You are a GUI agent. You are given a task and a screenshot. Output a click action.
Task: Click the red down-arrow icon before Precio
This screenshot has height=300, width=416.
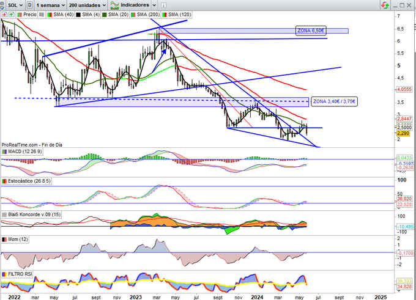coord(4,14)
